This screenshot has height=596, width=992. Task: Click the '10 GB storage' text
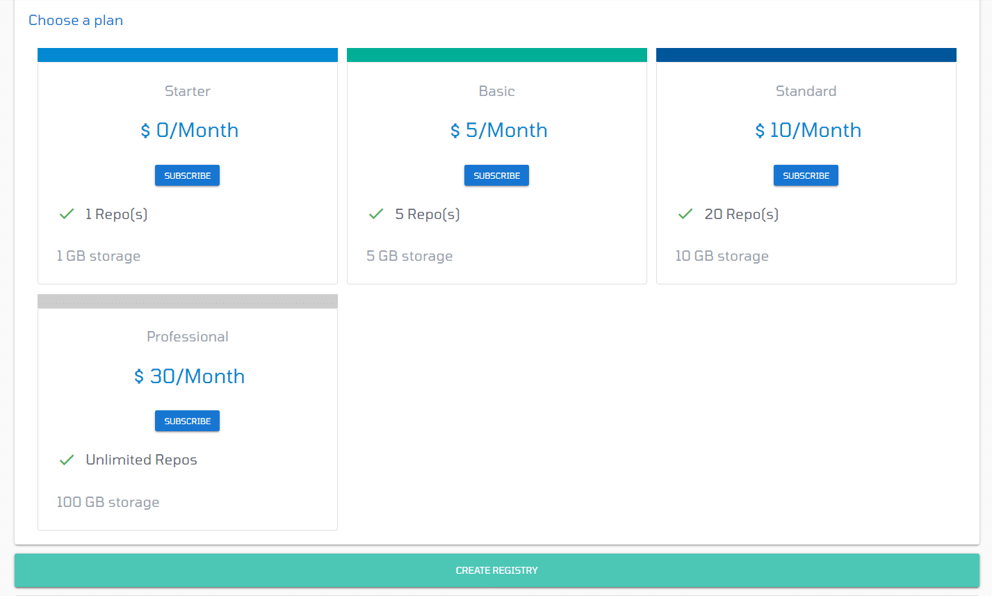point(722,256)
